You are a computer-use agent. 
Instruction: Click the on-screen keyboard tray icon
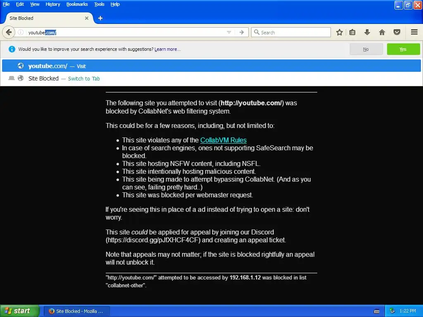pos(377,311)
